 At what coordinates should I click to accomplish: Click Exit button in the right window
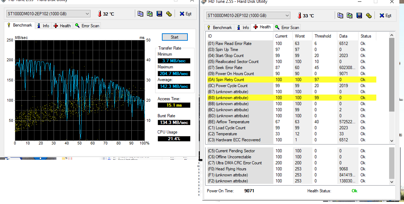[385, 16]
